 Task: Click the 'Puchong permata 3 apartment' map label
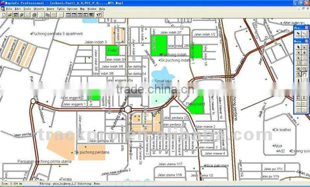click(x=57, y=34)
